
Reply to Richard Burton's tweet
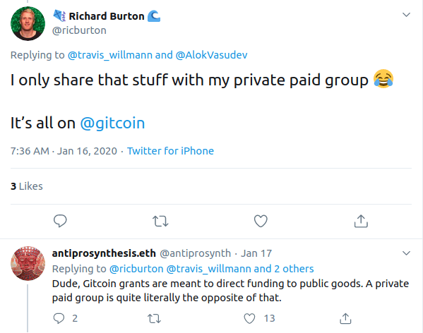point(60,221)
